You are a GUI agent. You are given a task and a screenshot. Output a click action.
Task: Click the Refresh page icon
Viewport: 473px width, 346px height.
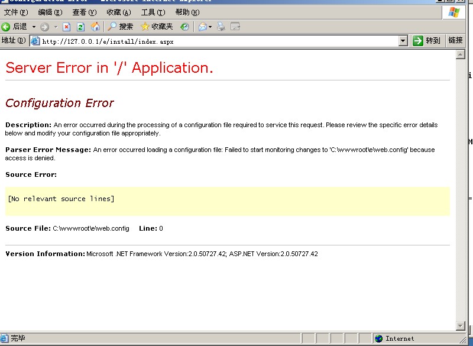80,27
